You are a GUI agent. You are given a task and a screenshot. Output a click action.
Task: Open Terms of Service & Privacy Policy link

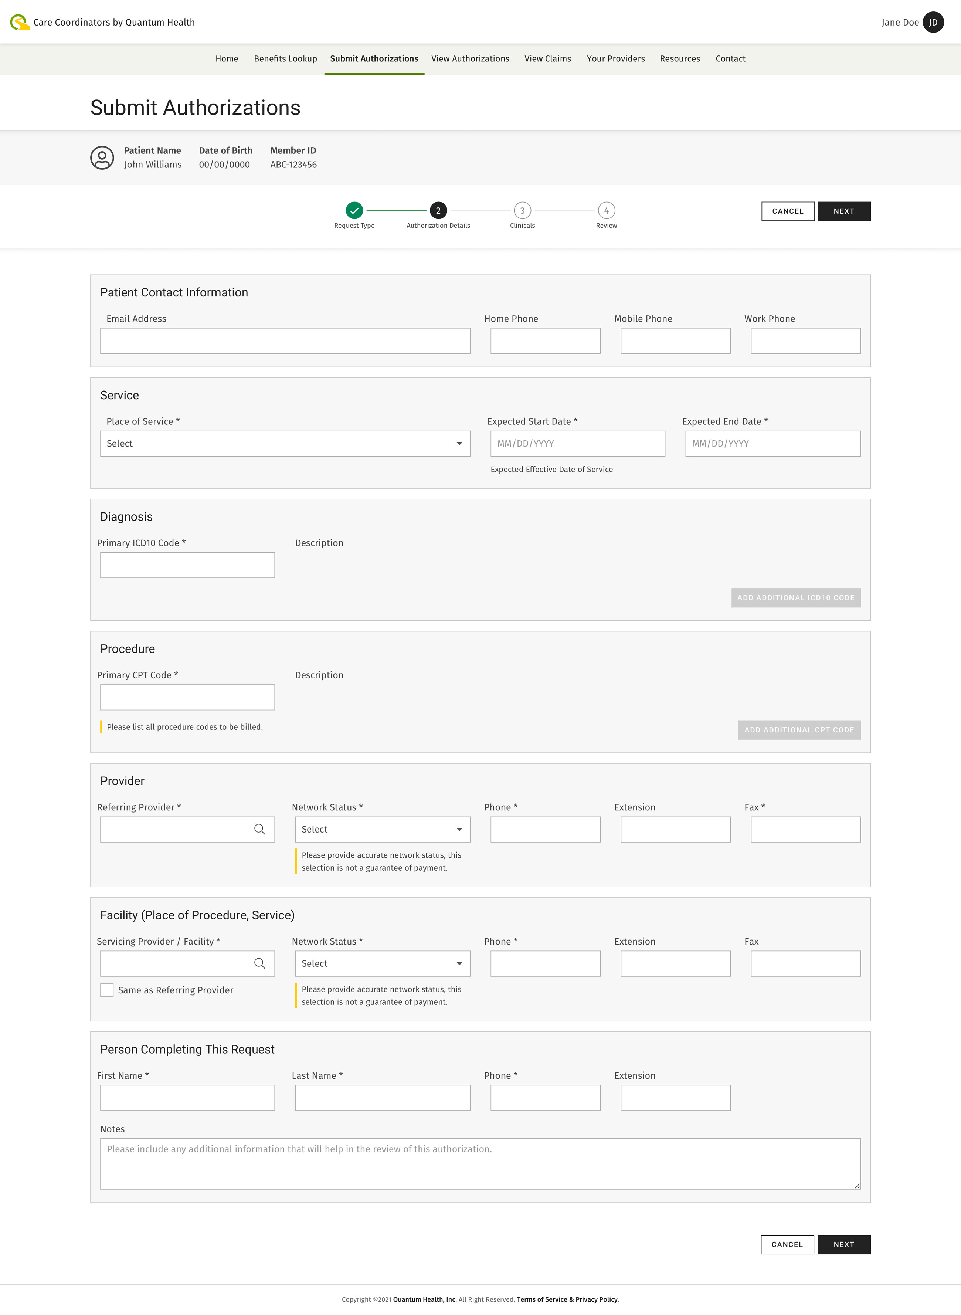pos(567,1299)
